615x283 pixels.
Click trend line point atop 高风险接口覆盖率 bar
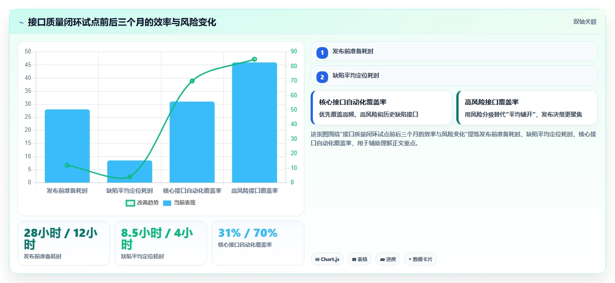tap(254, 59)
